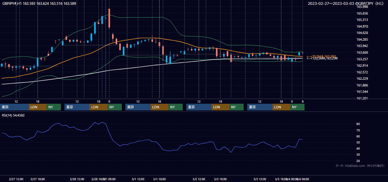Click the 東京 session box for 3/2
Screen dimensions: 388x182
tap(199, 107)
